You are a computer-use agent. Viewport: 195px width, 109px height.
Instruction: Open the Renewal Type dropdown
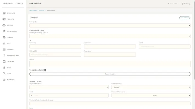click(151, 87)
